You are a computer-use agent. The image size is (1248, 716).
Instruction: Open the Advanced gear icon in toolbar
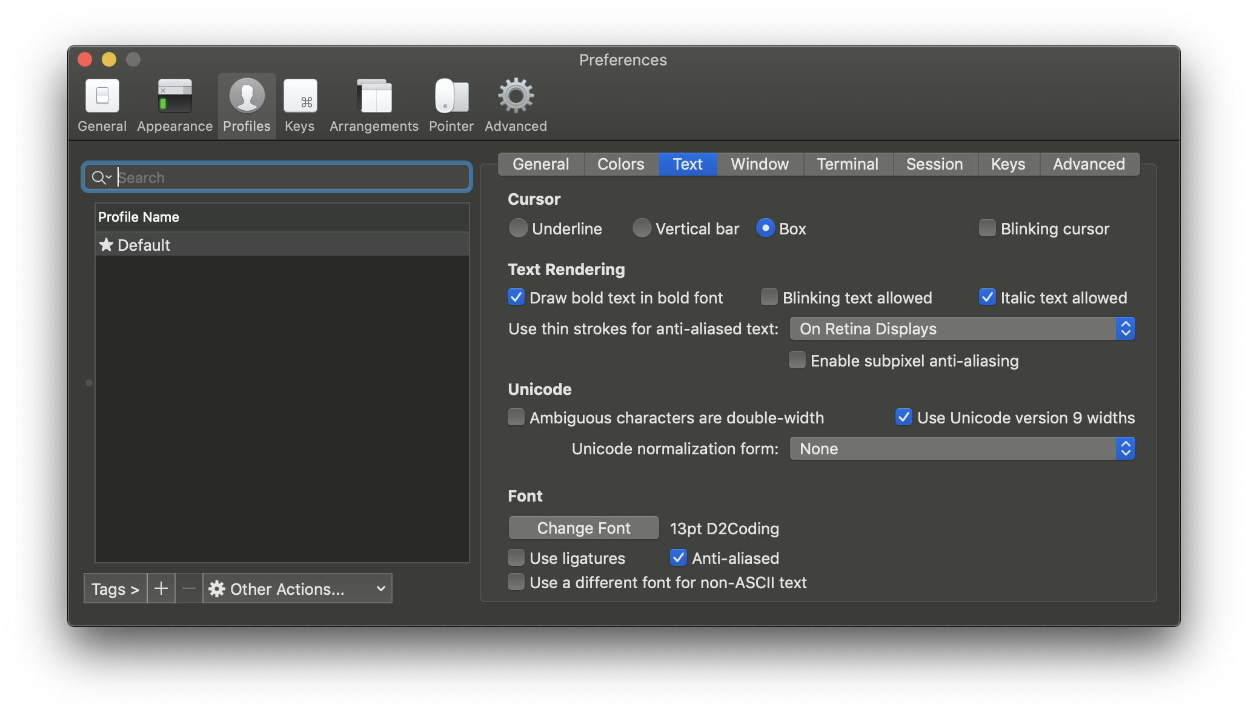(516, 97)
